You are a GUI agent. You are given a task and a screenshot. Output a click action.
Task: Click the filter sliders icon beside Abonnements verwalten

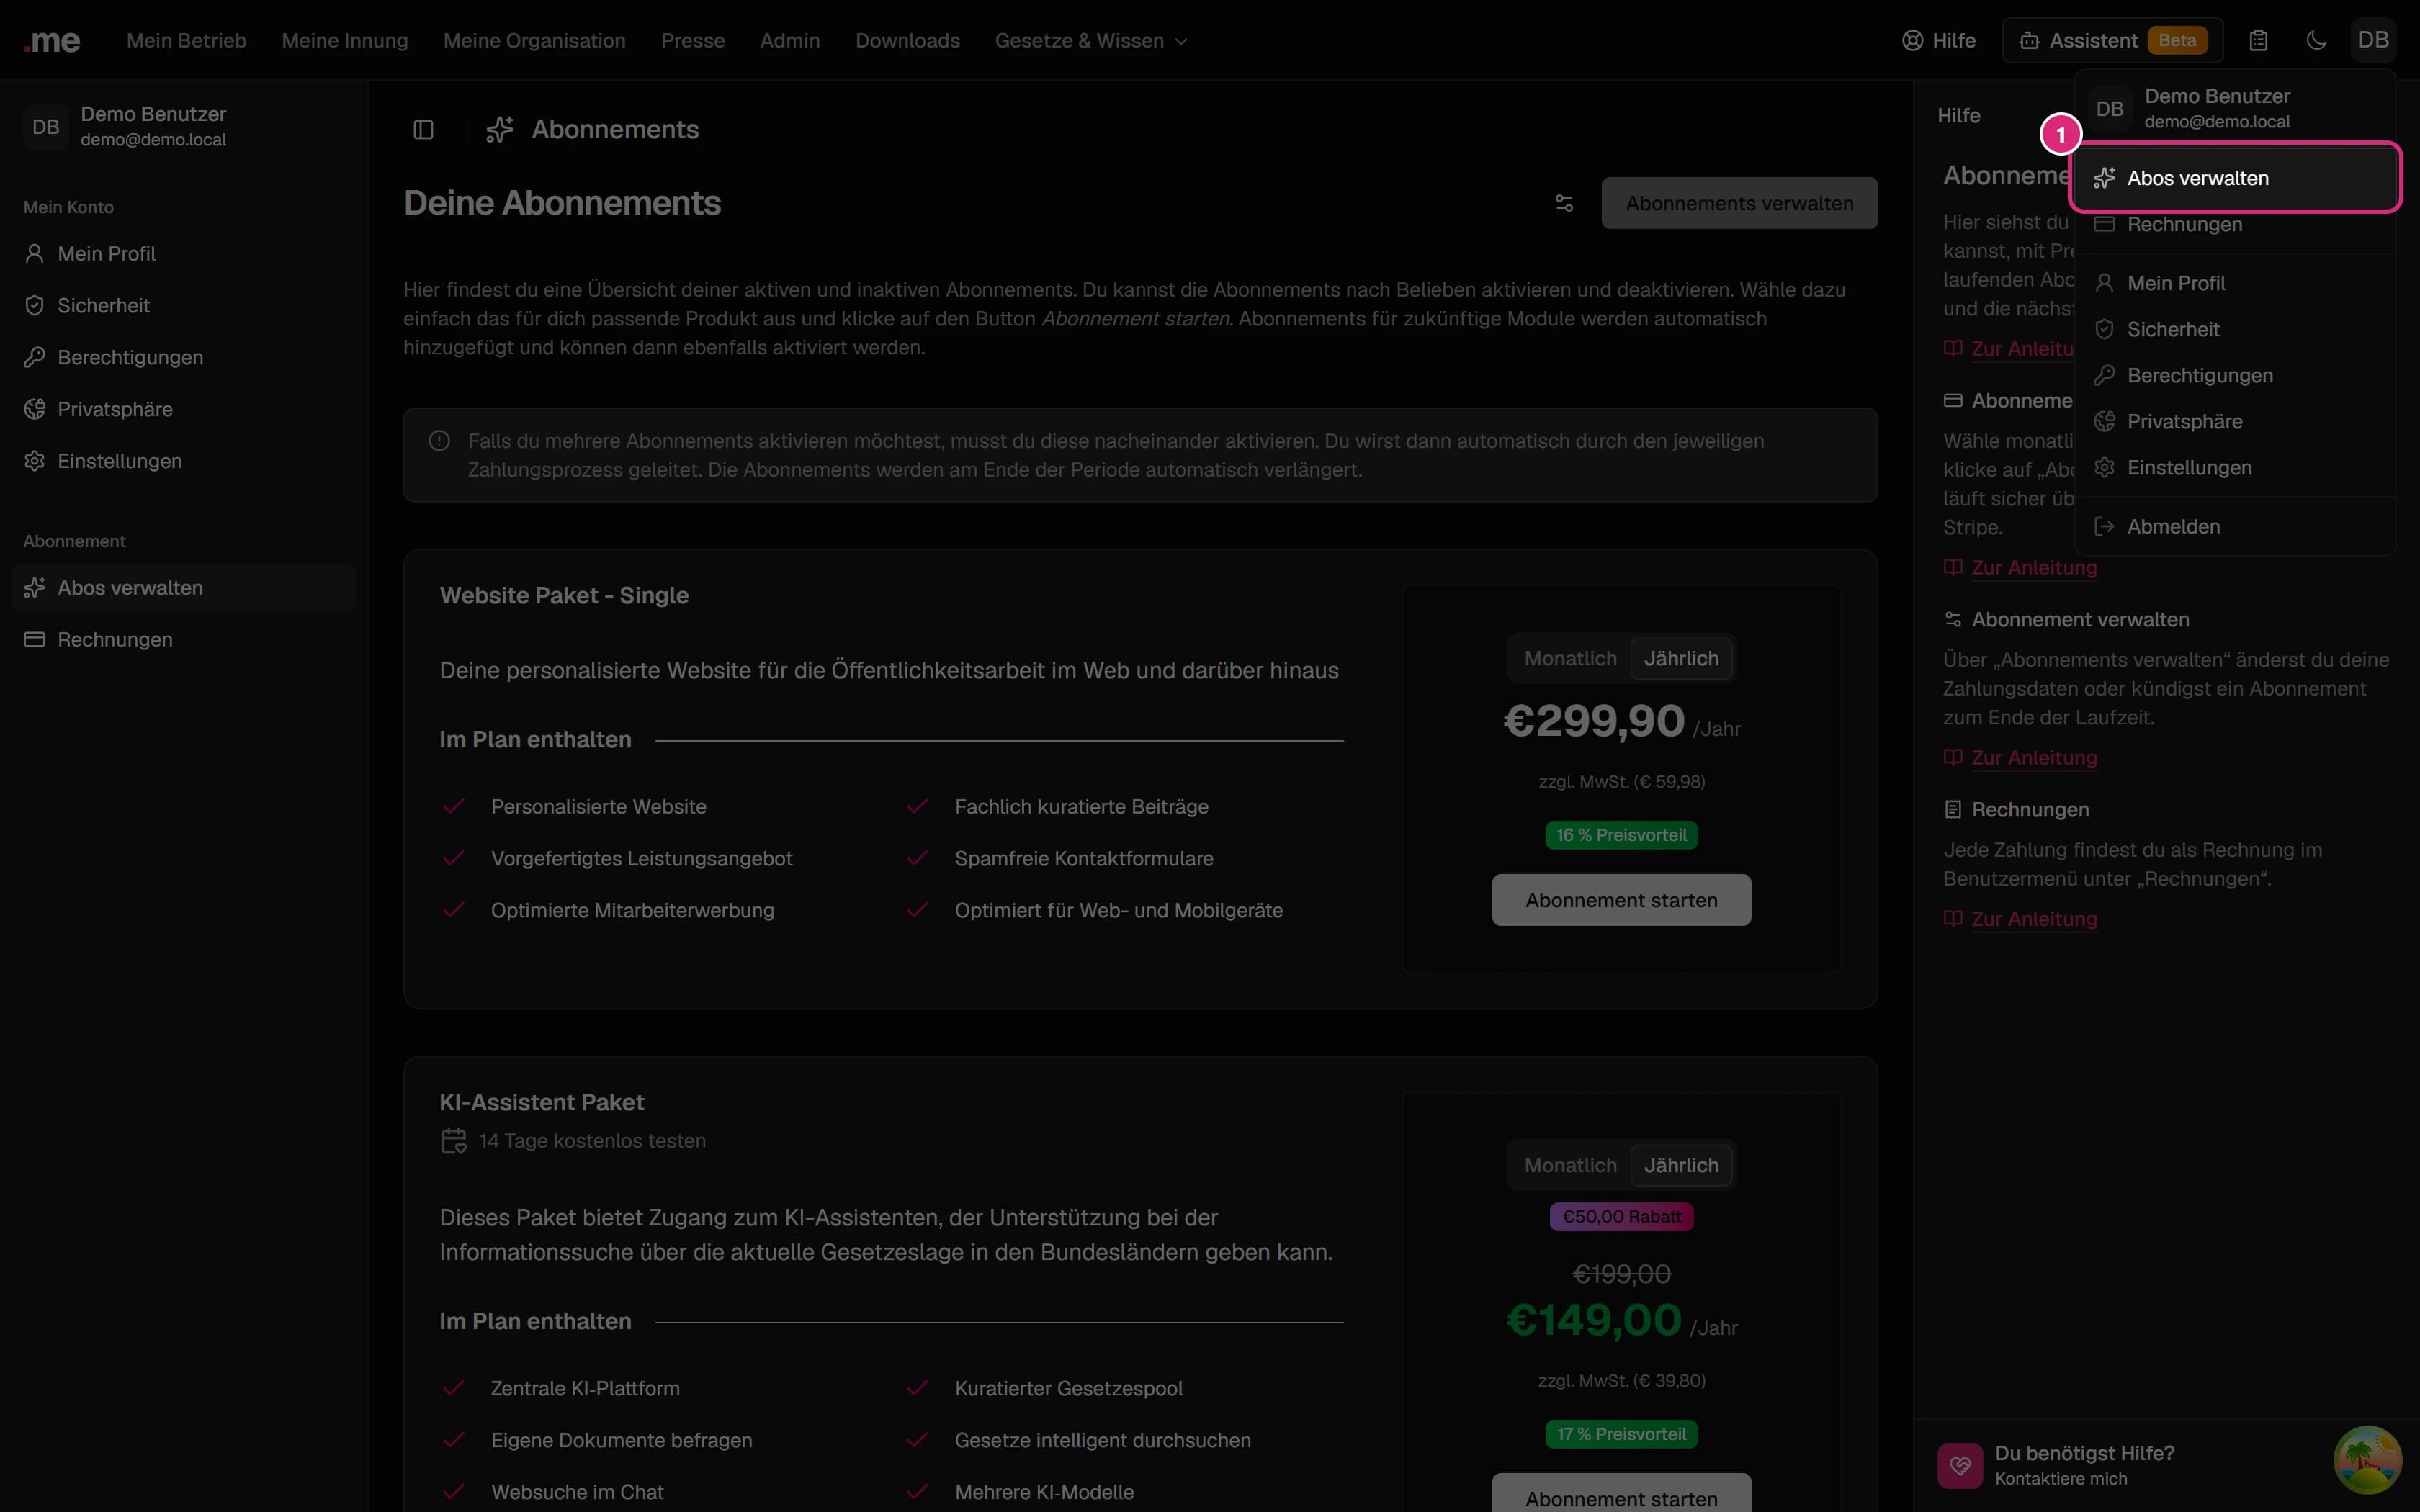1564,203
